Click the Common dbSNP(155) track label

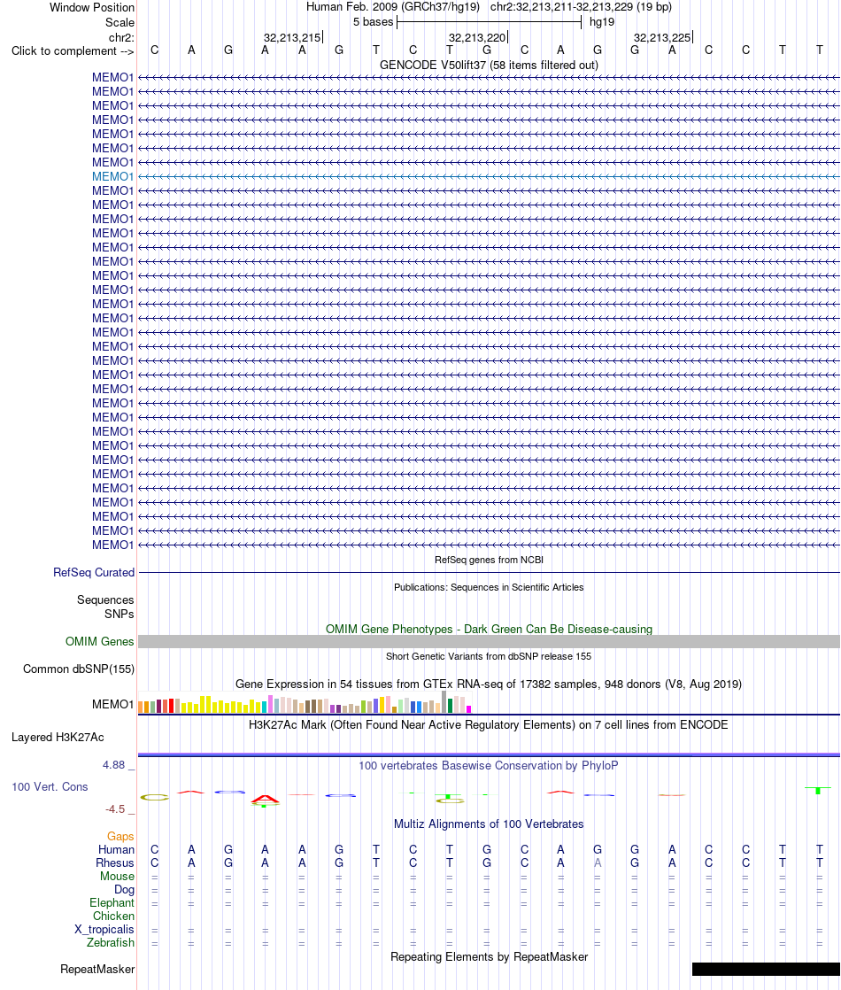[79, 669]
